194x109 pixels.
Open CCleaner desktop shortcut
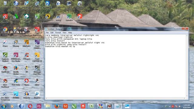point(26,56)
